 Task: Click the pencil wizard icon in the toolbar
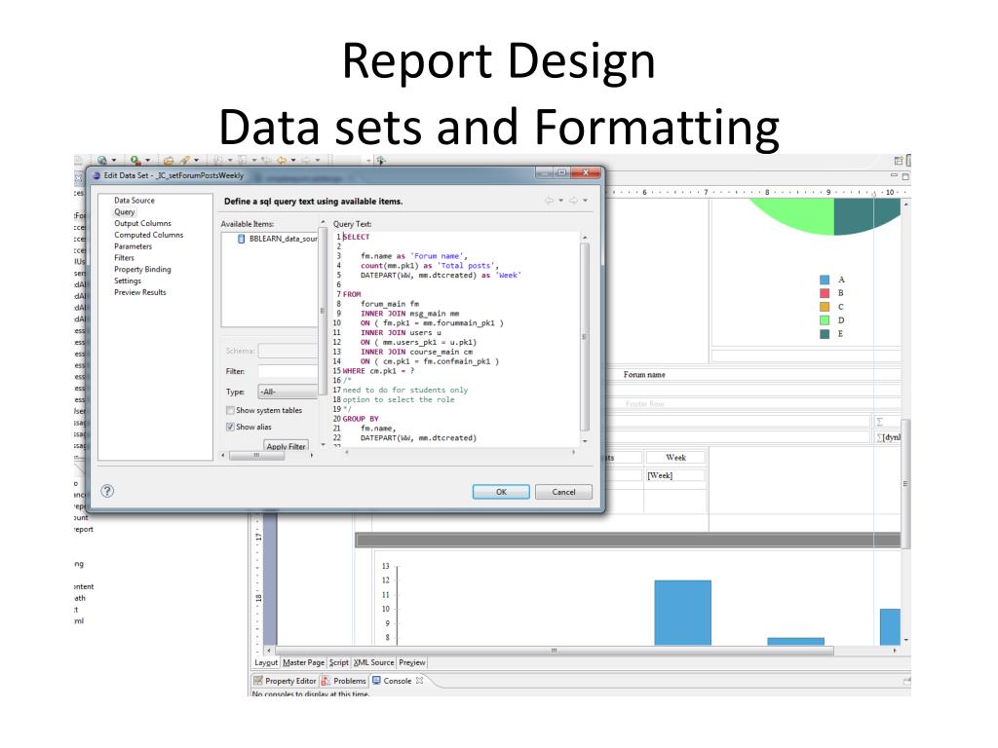[184, 161]
